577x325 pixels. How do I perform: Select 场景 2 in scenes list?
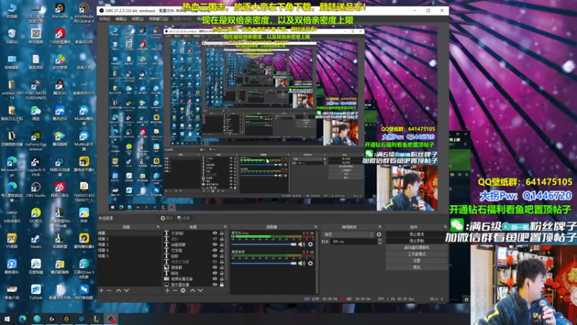click(129, 239)
